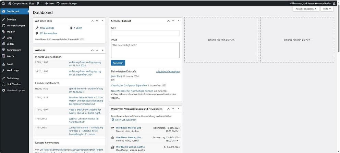
Task: Click the Beiträge pin icon in sidebar
Action: (3, 19)
